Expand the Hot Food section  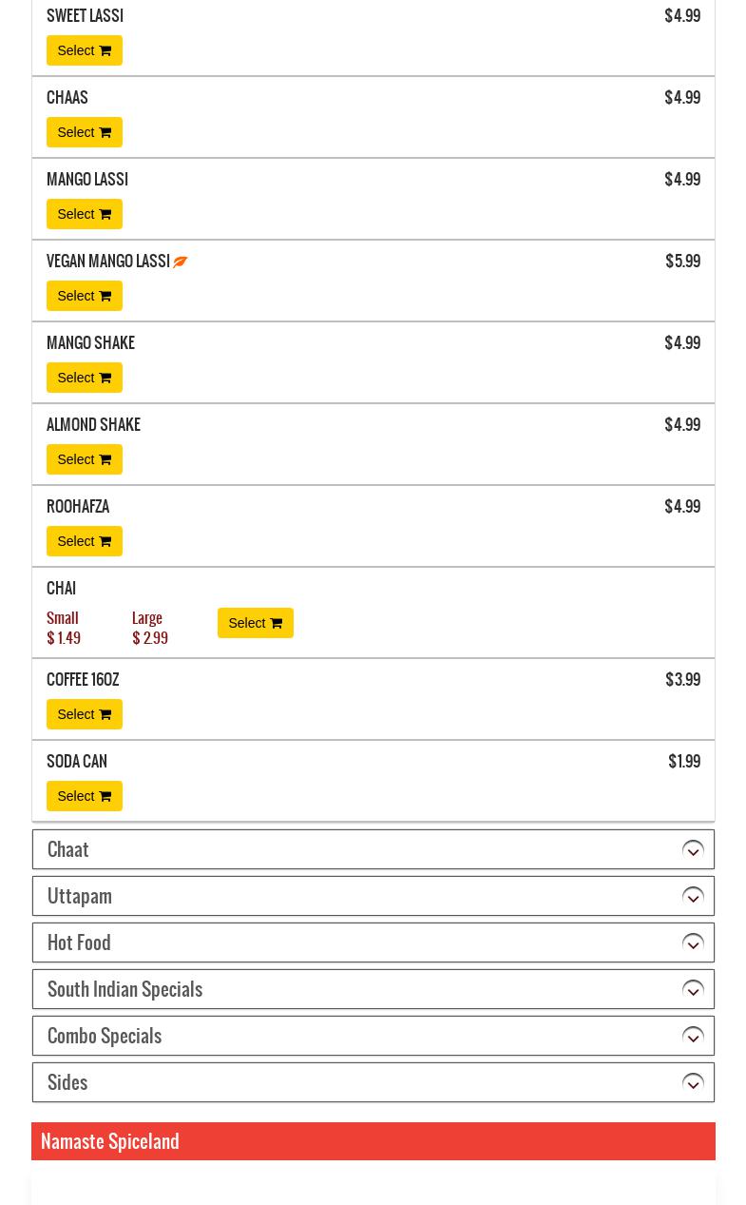point(693,943)
